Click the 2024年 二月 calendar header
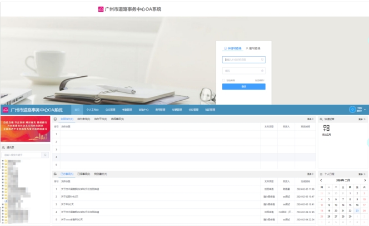369x226 pixels. 343,180
